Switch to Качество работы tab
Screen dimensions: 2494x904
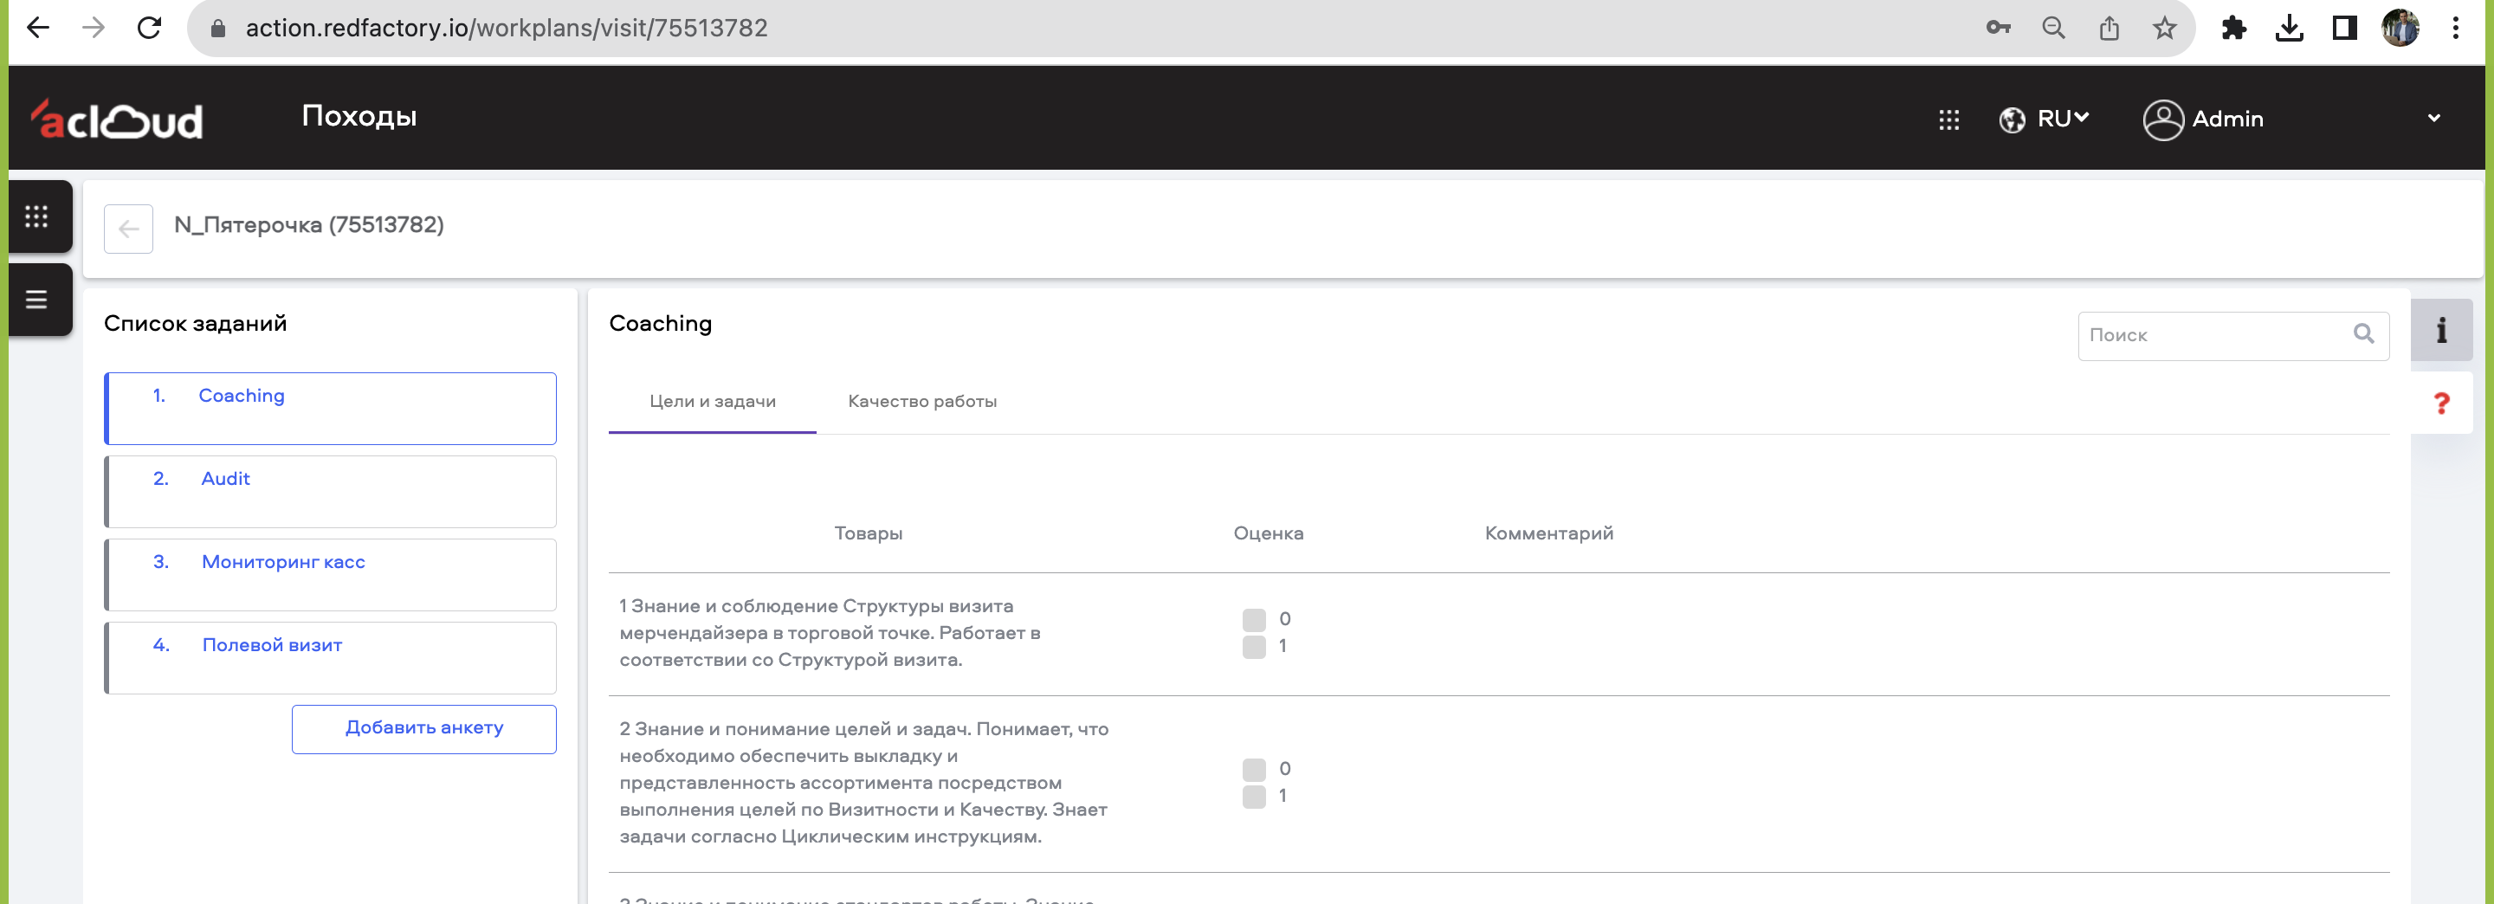(921, 401)
